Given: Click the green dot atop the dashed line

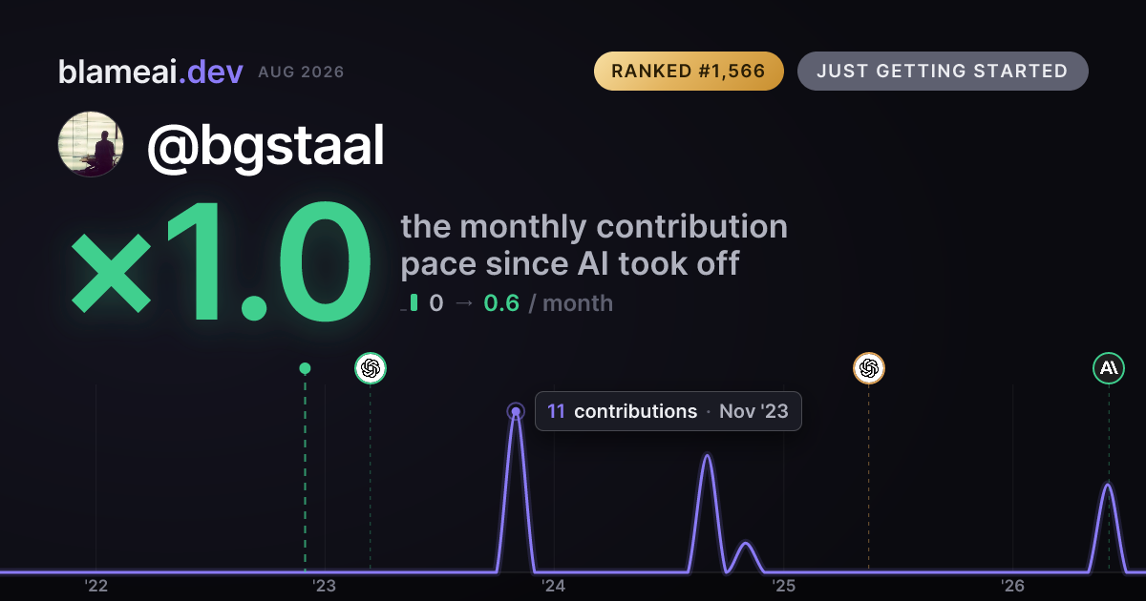Looking at the screenshot, I should coord(305,368).
